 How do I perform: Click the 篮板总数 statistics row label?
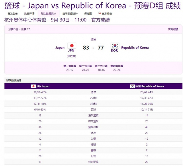tap(93, 127)
